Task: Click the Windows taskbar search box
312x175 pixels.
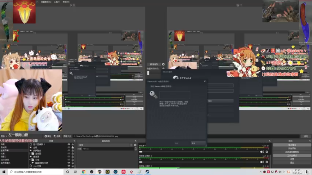Action: coord(36,172)
